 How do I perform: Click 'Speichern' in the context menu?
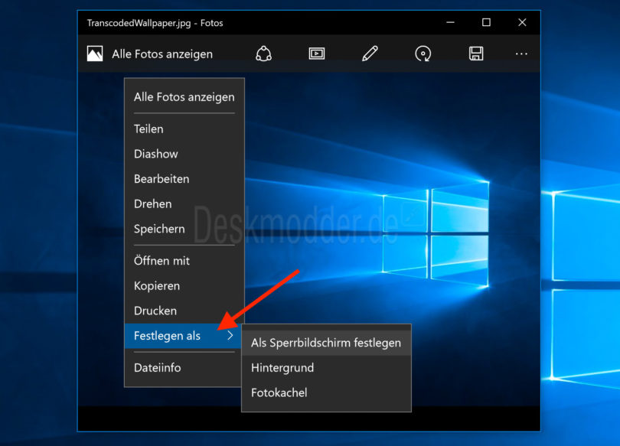click(x=159, y=229)
